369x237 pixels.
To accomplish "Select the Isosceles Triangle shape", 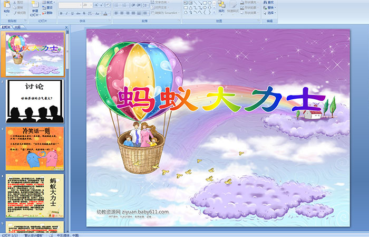I will (x=190, y=8).
